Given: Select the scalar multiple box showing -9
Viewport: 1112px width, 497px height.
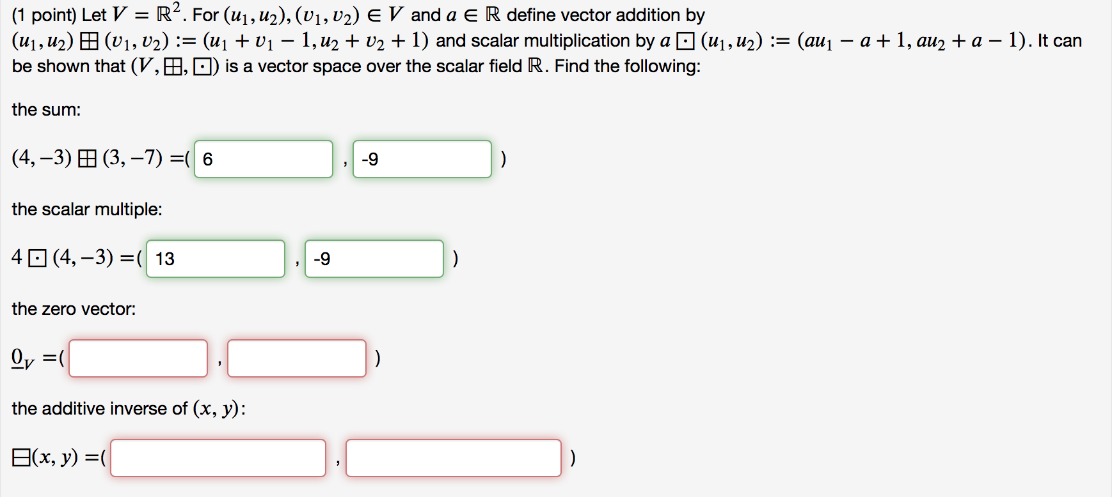Looking at the screenshot, I should 374,258.
